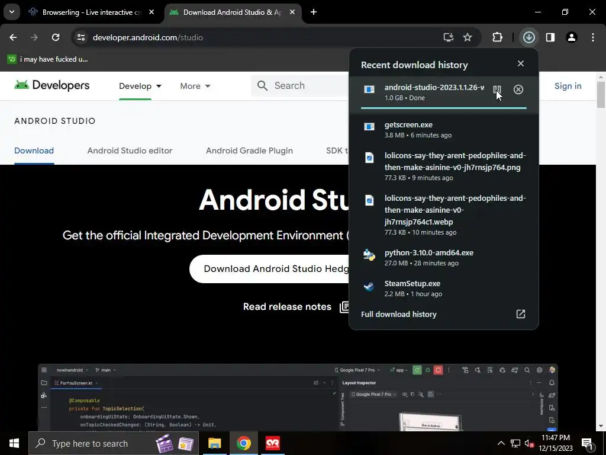This screenshot has height=455, width=606.
Task: Click the site Search field
Action: [300, 85]
